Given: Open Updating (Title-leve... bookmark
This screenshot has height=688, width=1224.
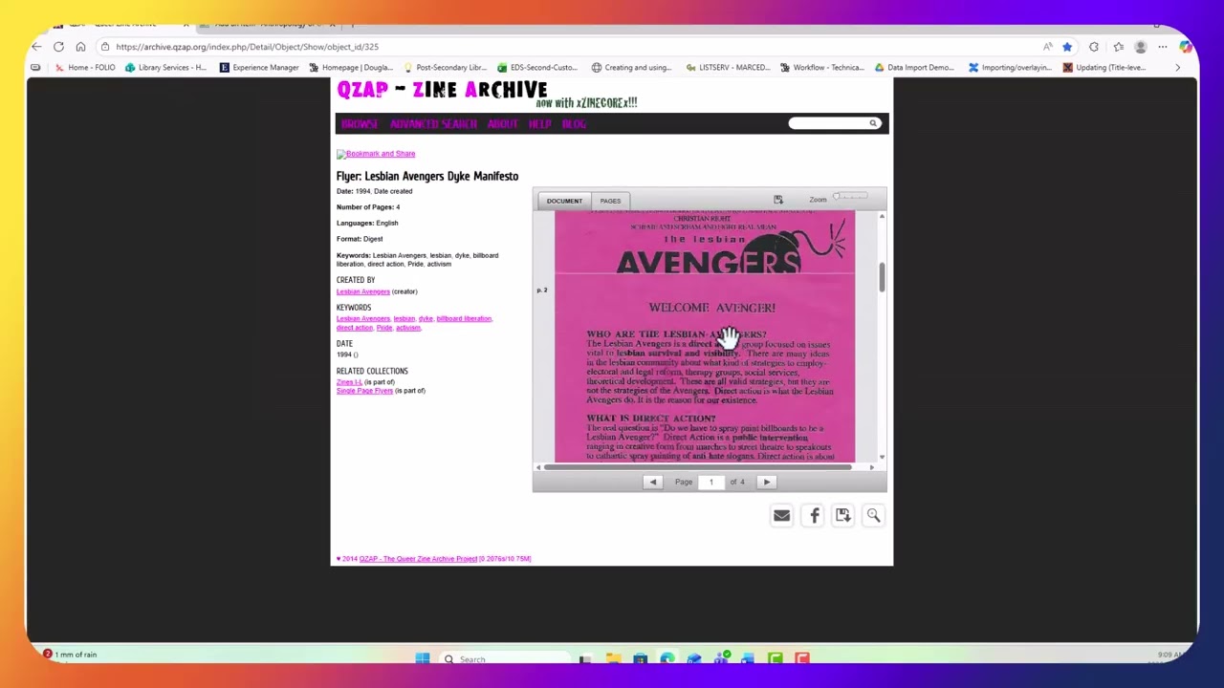Looking at the screenshot, I should [x=1104, y=68].
